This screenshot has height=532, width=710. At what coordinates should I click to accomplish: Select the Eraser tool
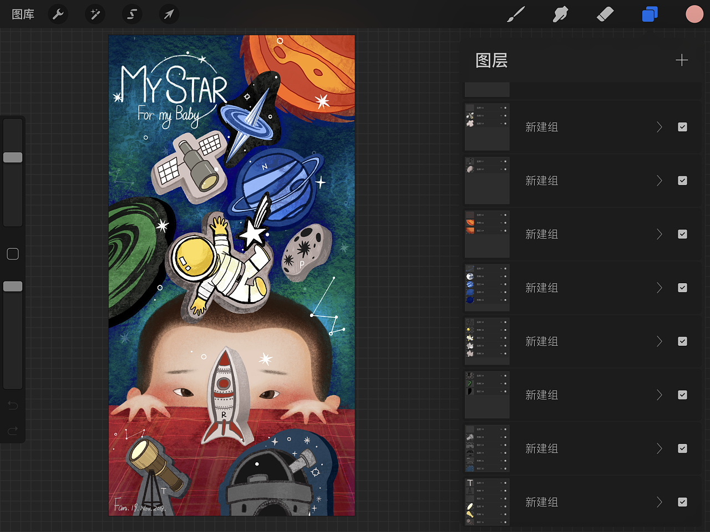[x=605, y=14]
